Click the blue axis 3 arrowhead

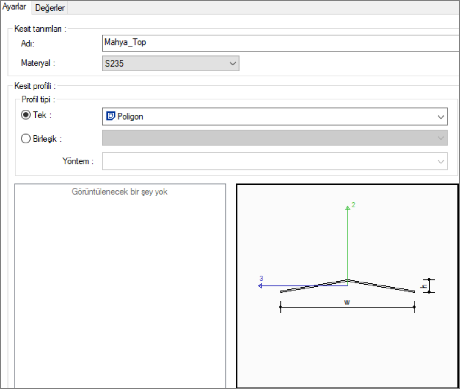click(260, 286)
